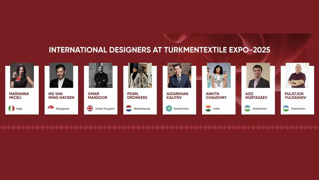Image resolution: width=319 pixels, height=180 pixels.
Task: Click 'Uzbekistan' label under Aziz Murtazaev
Action: (260, 108)
